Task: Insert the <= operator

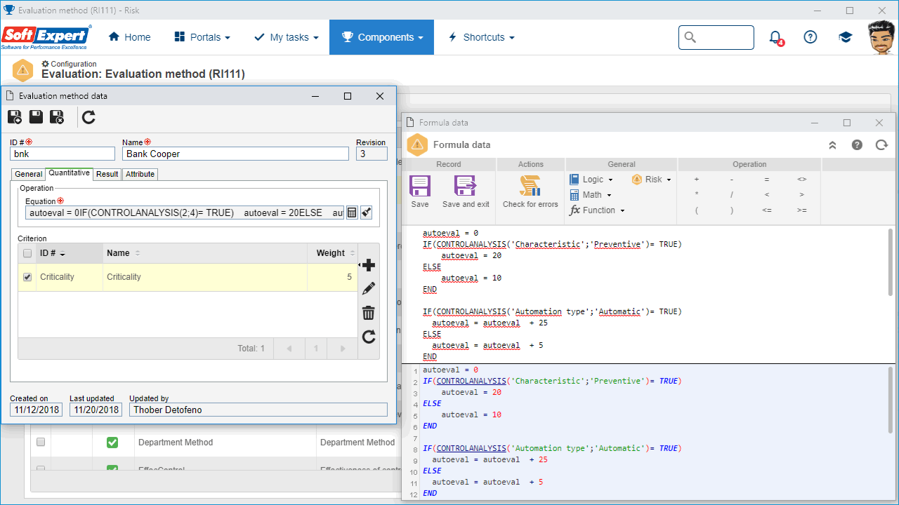Action: 767,210
